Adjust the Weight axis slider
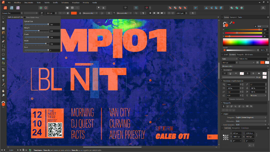The height and width of the screenshot is (152, 270). 39,31
